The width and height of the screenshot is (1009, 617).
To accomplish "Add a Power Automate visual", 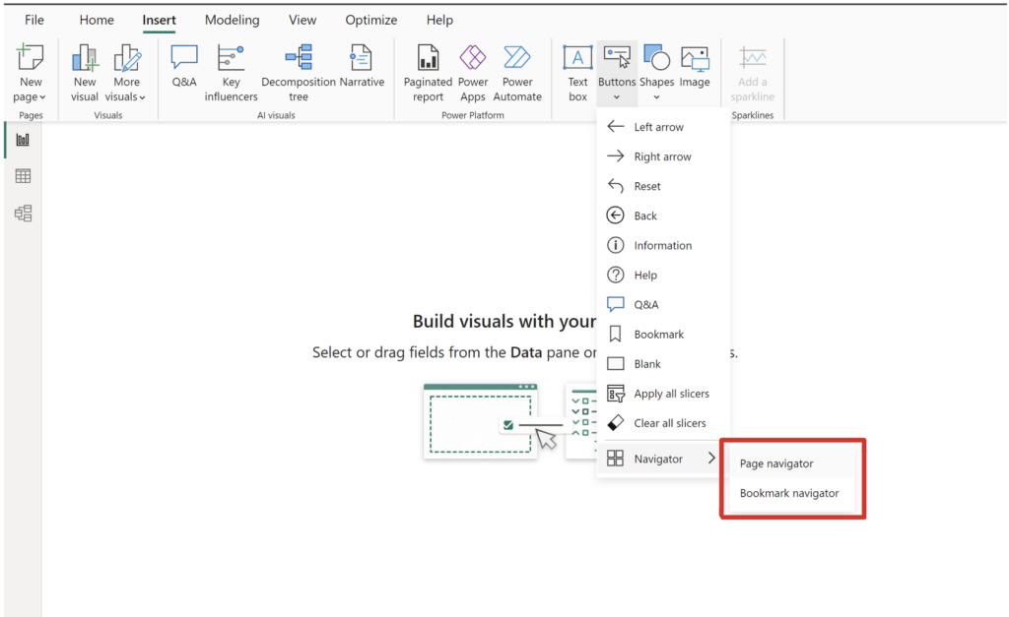I will (516, 69).
